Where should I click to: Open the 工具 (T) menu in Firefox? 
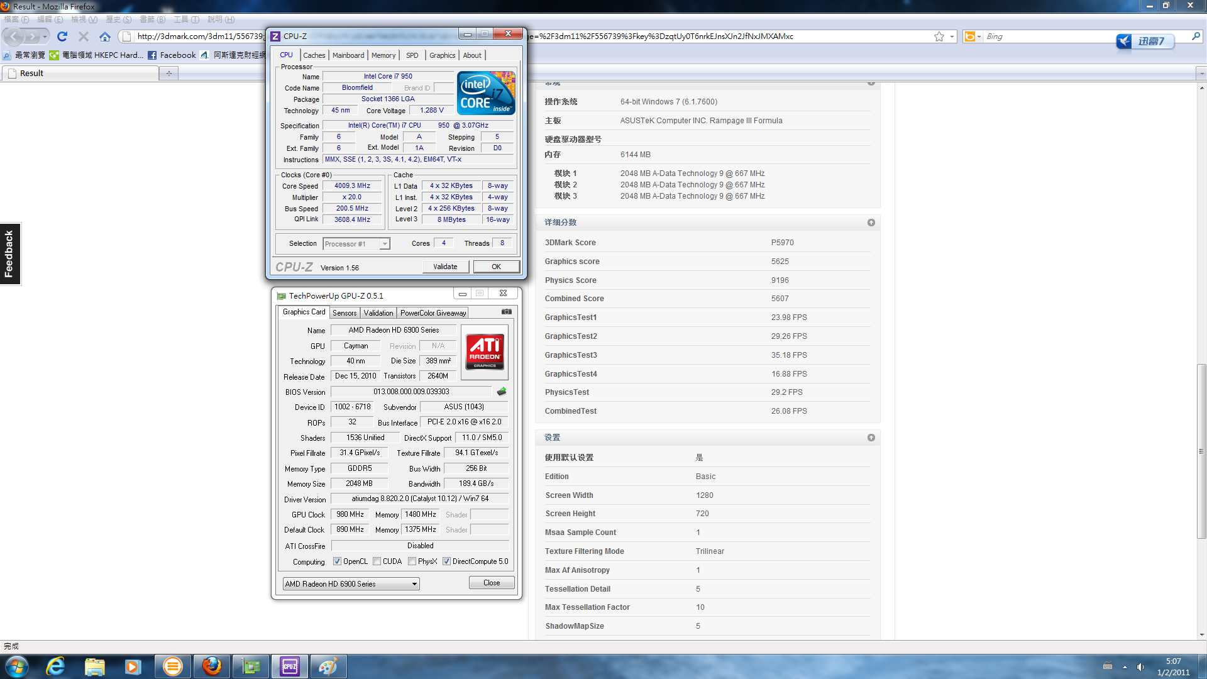pyautogui.click(x=186, y=19)
